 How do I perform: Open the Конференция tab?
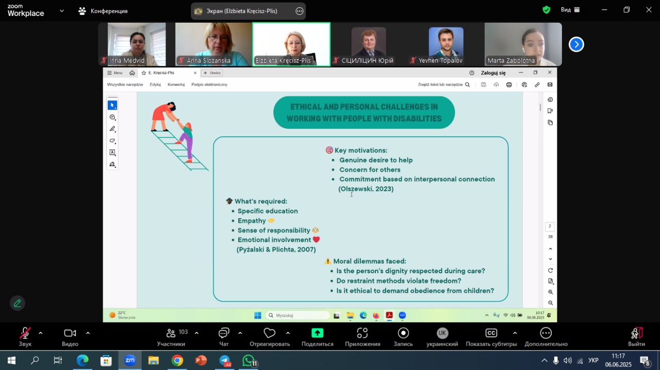pos(103,11)
